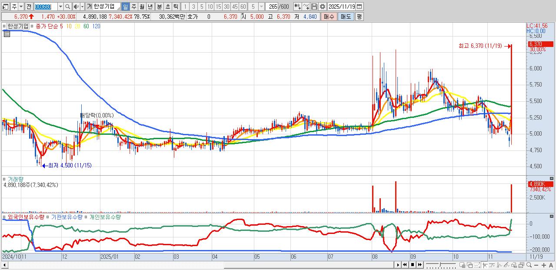This screenshot has width=556, height=270.
Task: Close the volume panel with its X
Action: (x=552, y=178)
